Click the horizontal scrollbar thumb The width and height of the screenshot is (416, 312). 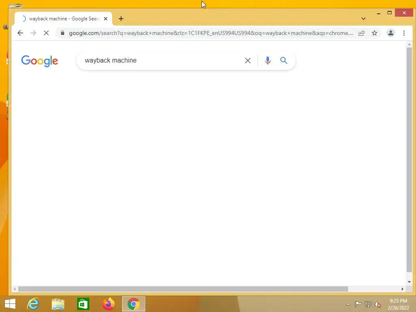pyautogui.click(x=183, y=289)
